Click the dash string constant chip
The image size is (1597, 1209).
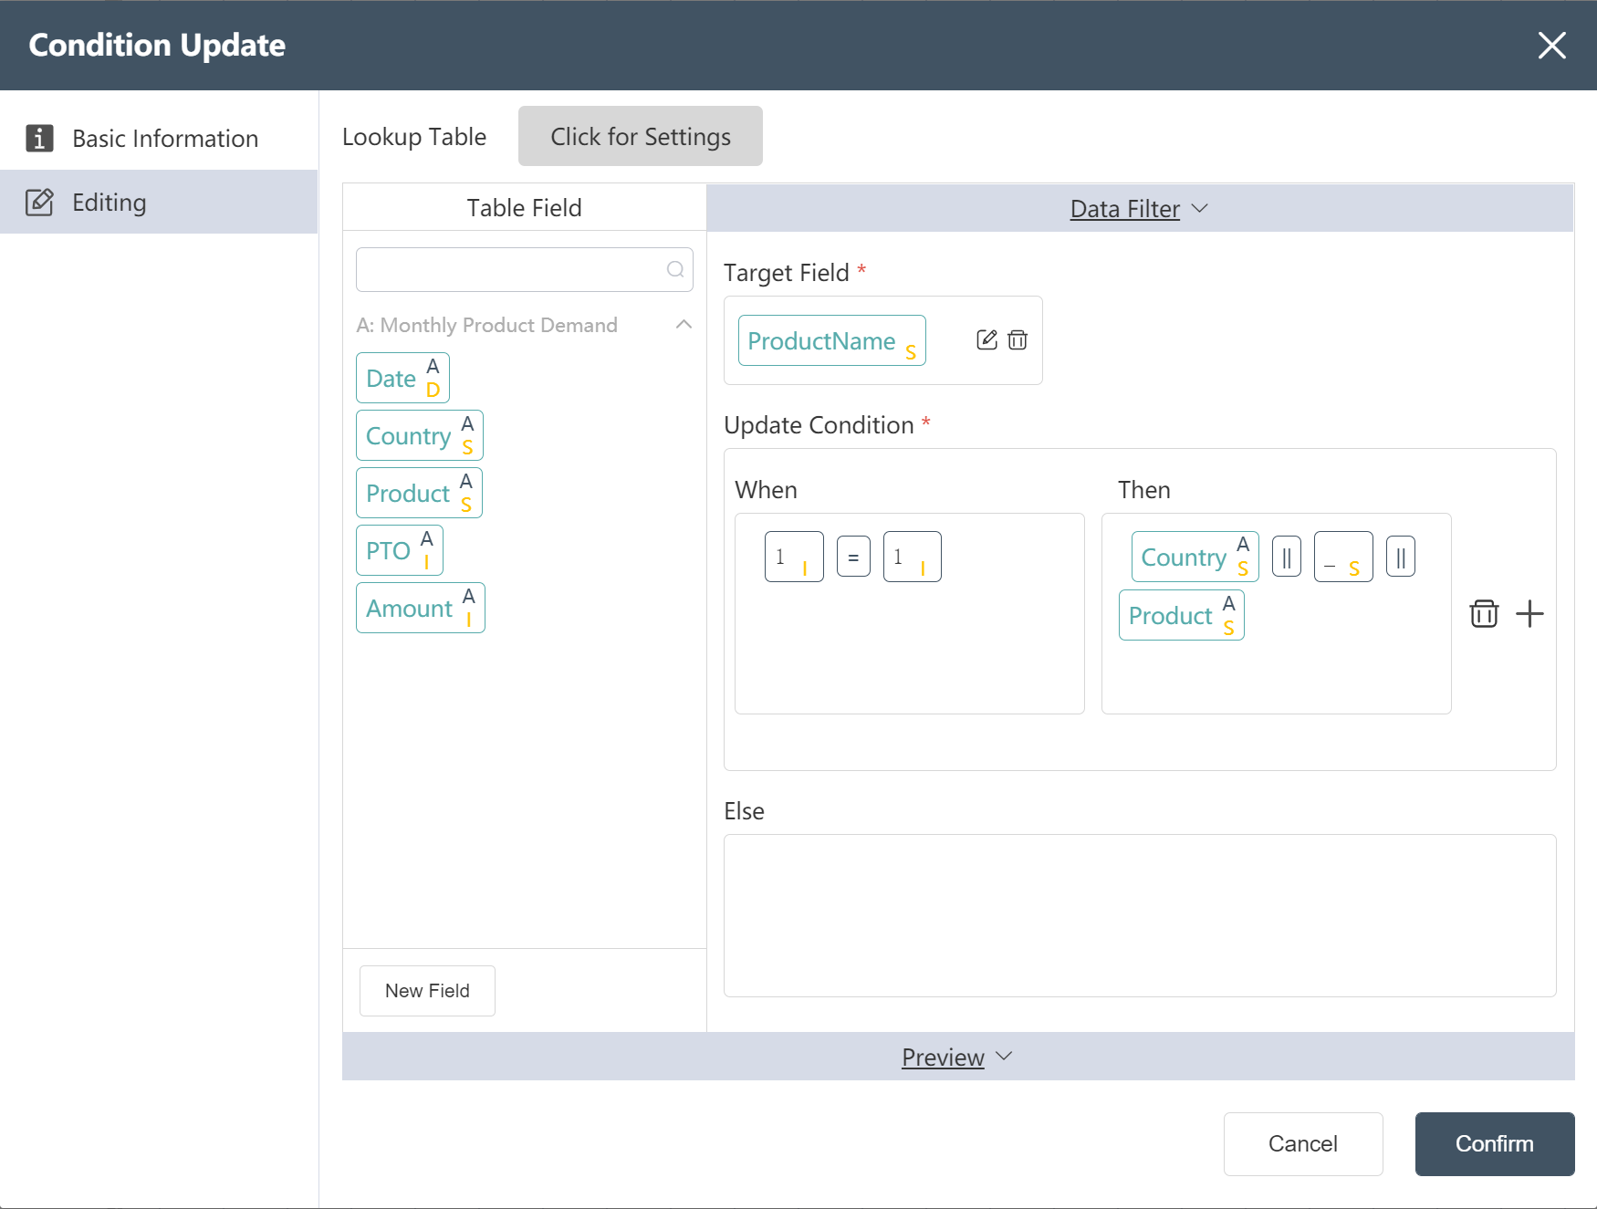pyautogui.click(x=1343, y=557)
